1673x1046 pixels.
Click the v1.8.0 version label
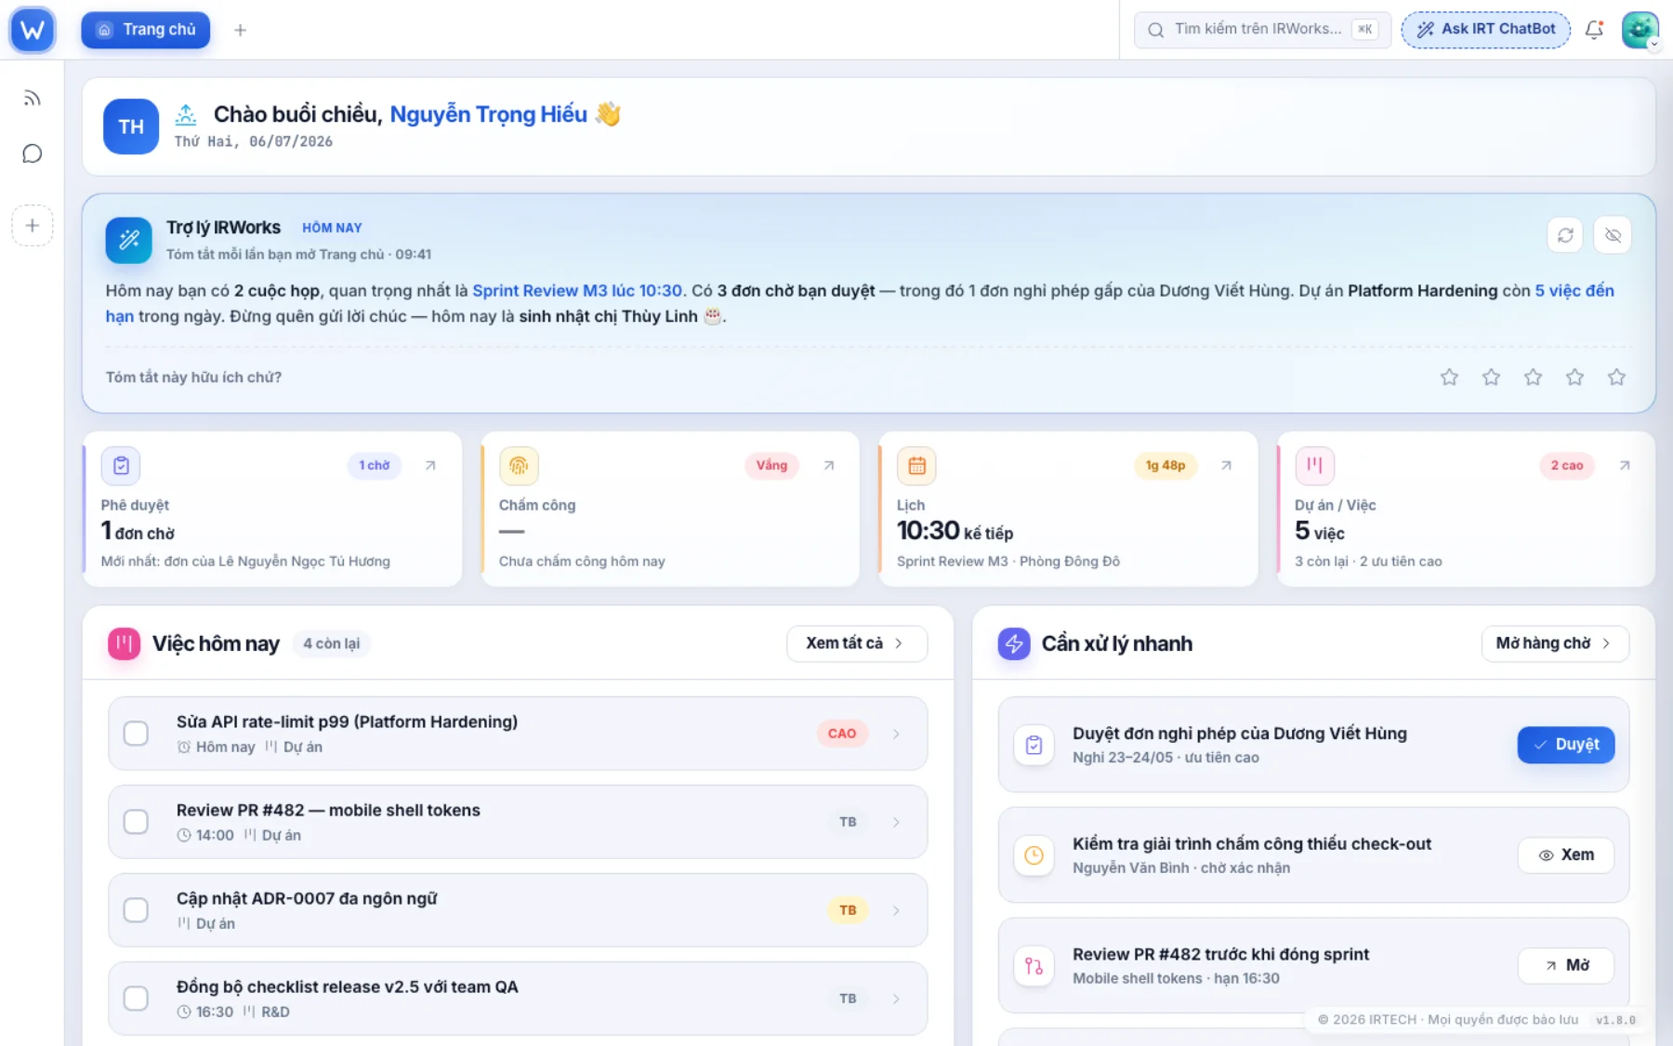click(x=1615, y=1020)
